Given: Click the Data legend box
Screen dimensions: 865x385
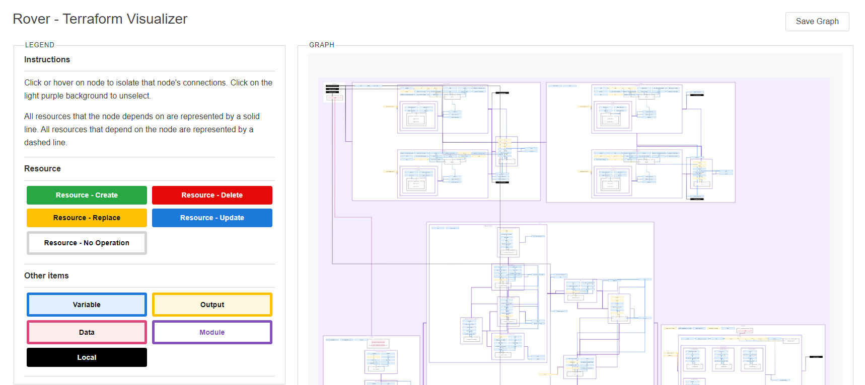Looking at the screenshot, I should pos(87,332).
